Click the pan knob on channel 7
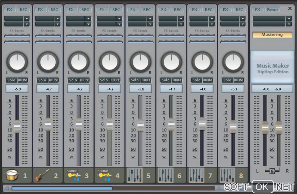297x194 pixels. pyautogui.click(x=202, y=62)
